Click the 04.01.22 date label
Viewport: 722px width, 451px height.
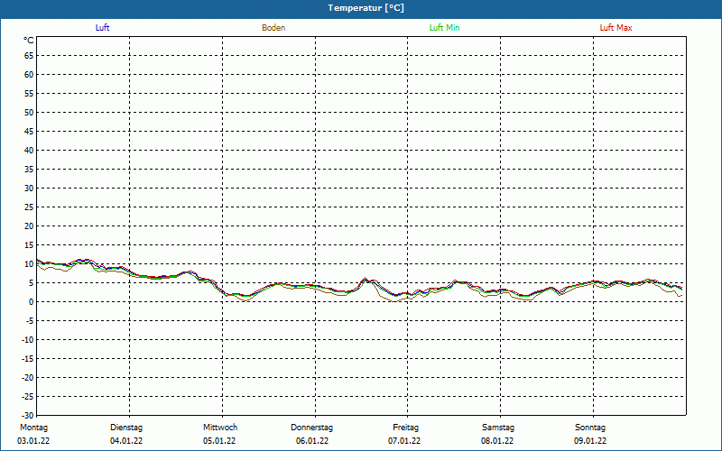coord(126,441)
